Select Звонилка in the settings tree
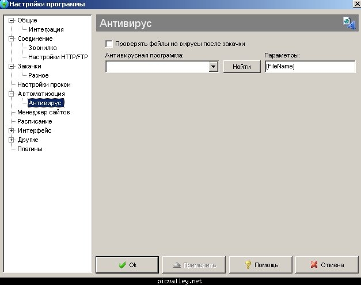Image resolution: width=361 pixels, height=285 pixels. click(x=43, y=48)
